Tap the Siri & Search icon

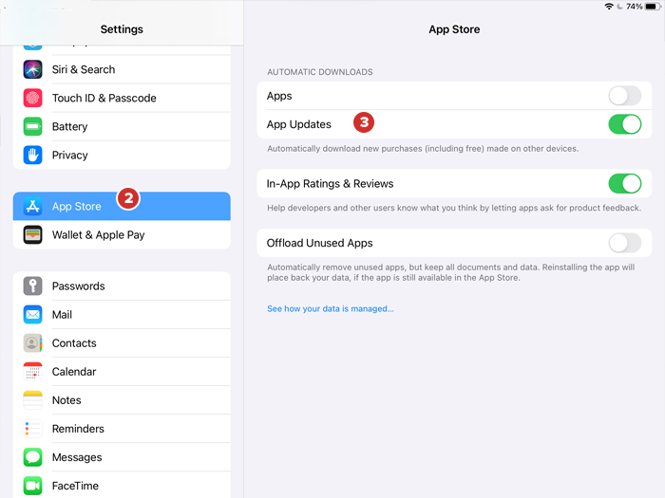coord(33,69)
